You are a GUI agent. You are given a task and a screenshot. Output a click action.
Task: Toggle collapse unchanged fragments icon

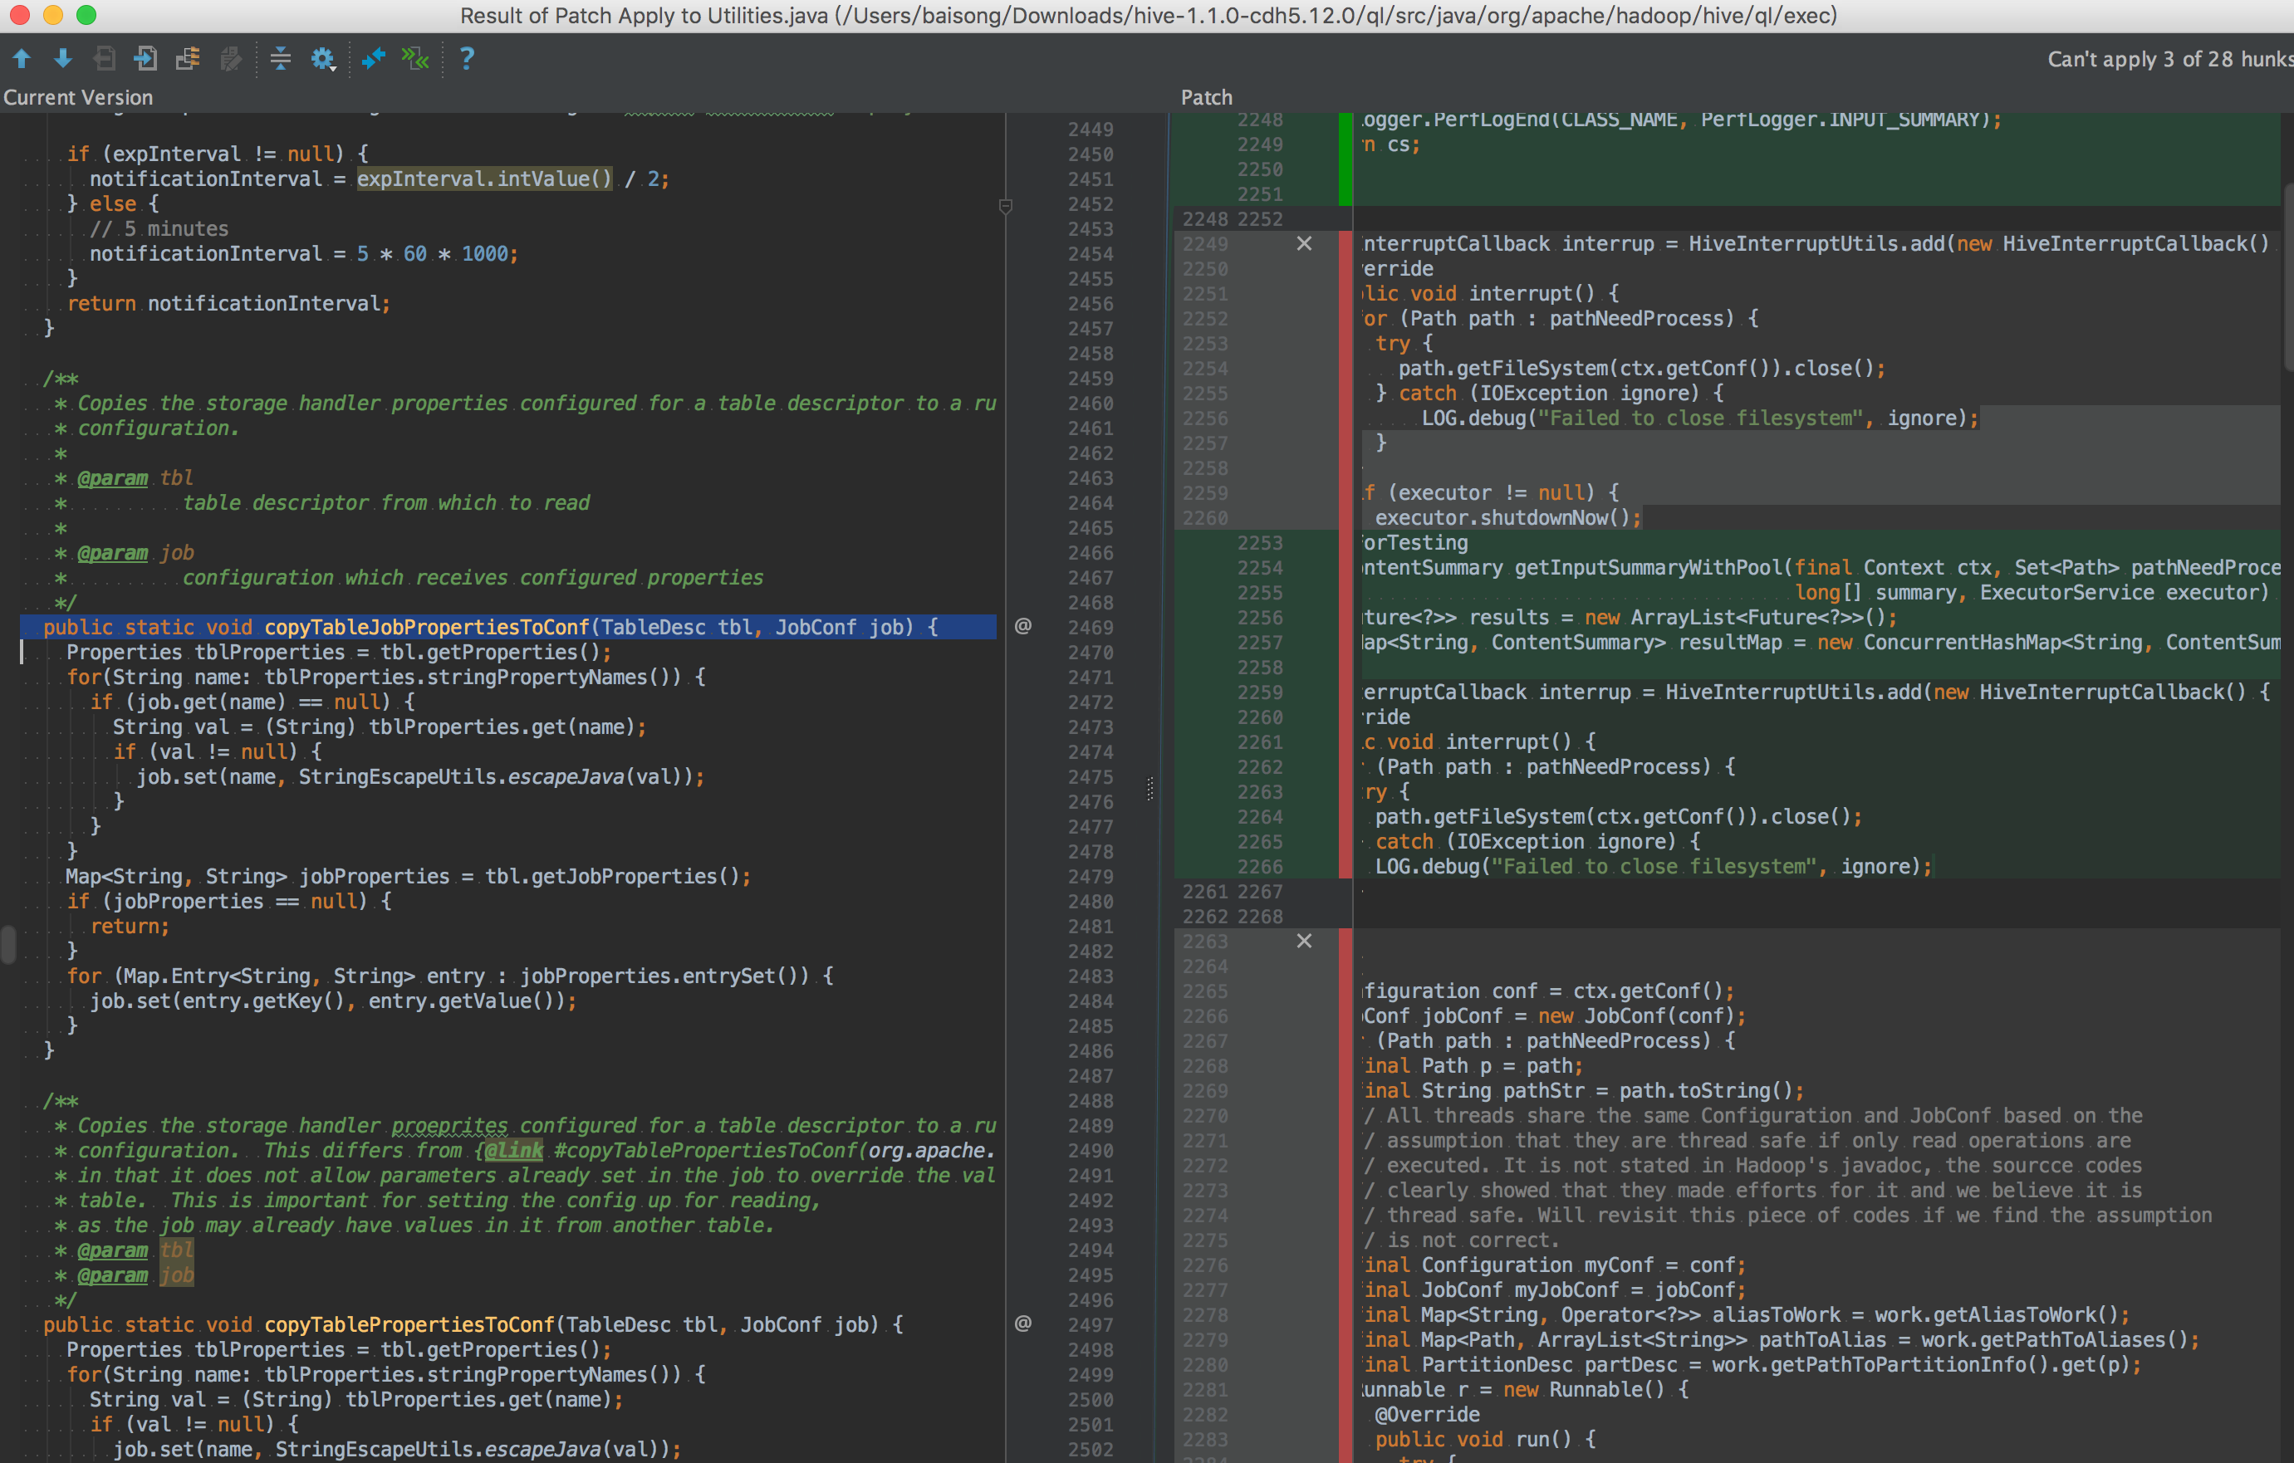280,59
